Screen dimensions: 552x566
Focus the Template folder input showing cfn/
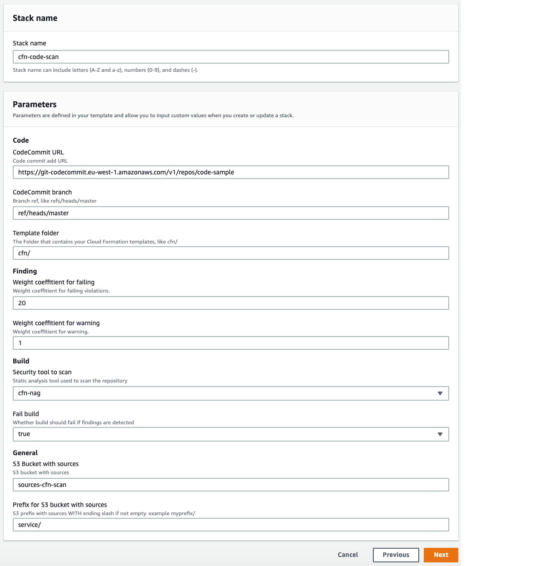[x=231, y=253]
